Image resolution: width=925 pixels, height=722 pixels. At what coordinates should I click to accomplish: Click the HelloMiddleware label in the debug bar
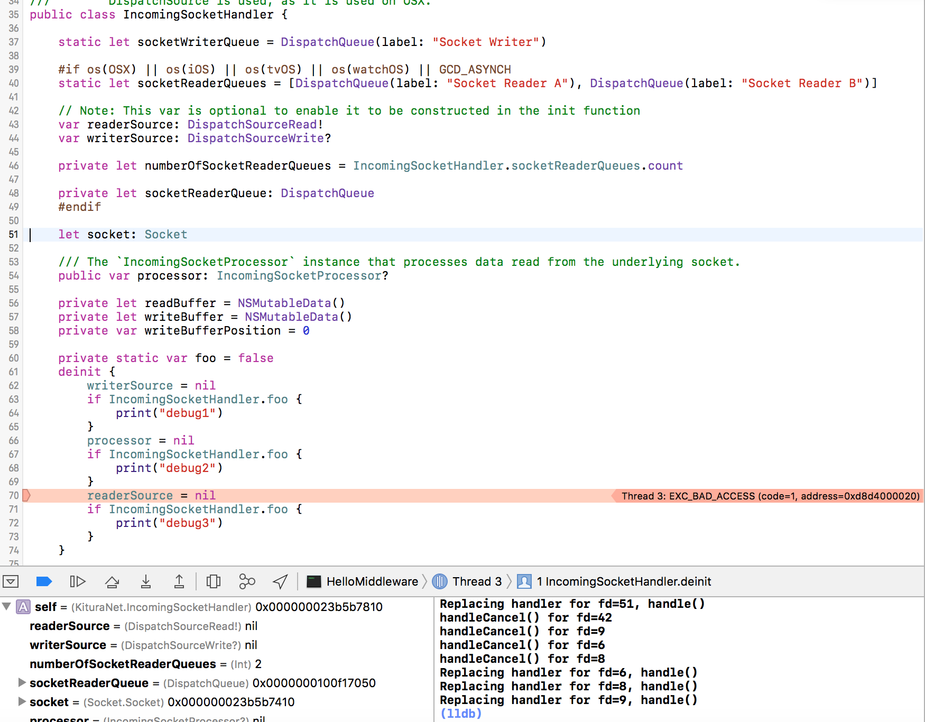click(373, 581)
